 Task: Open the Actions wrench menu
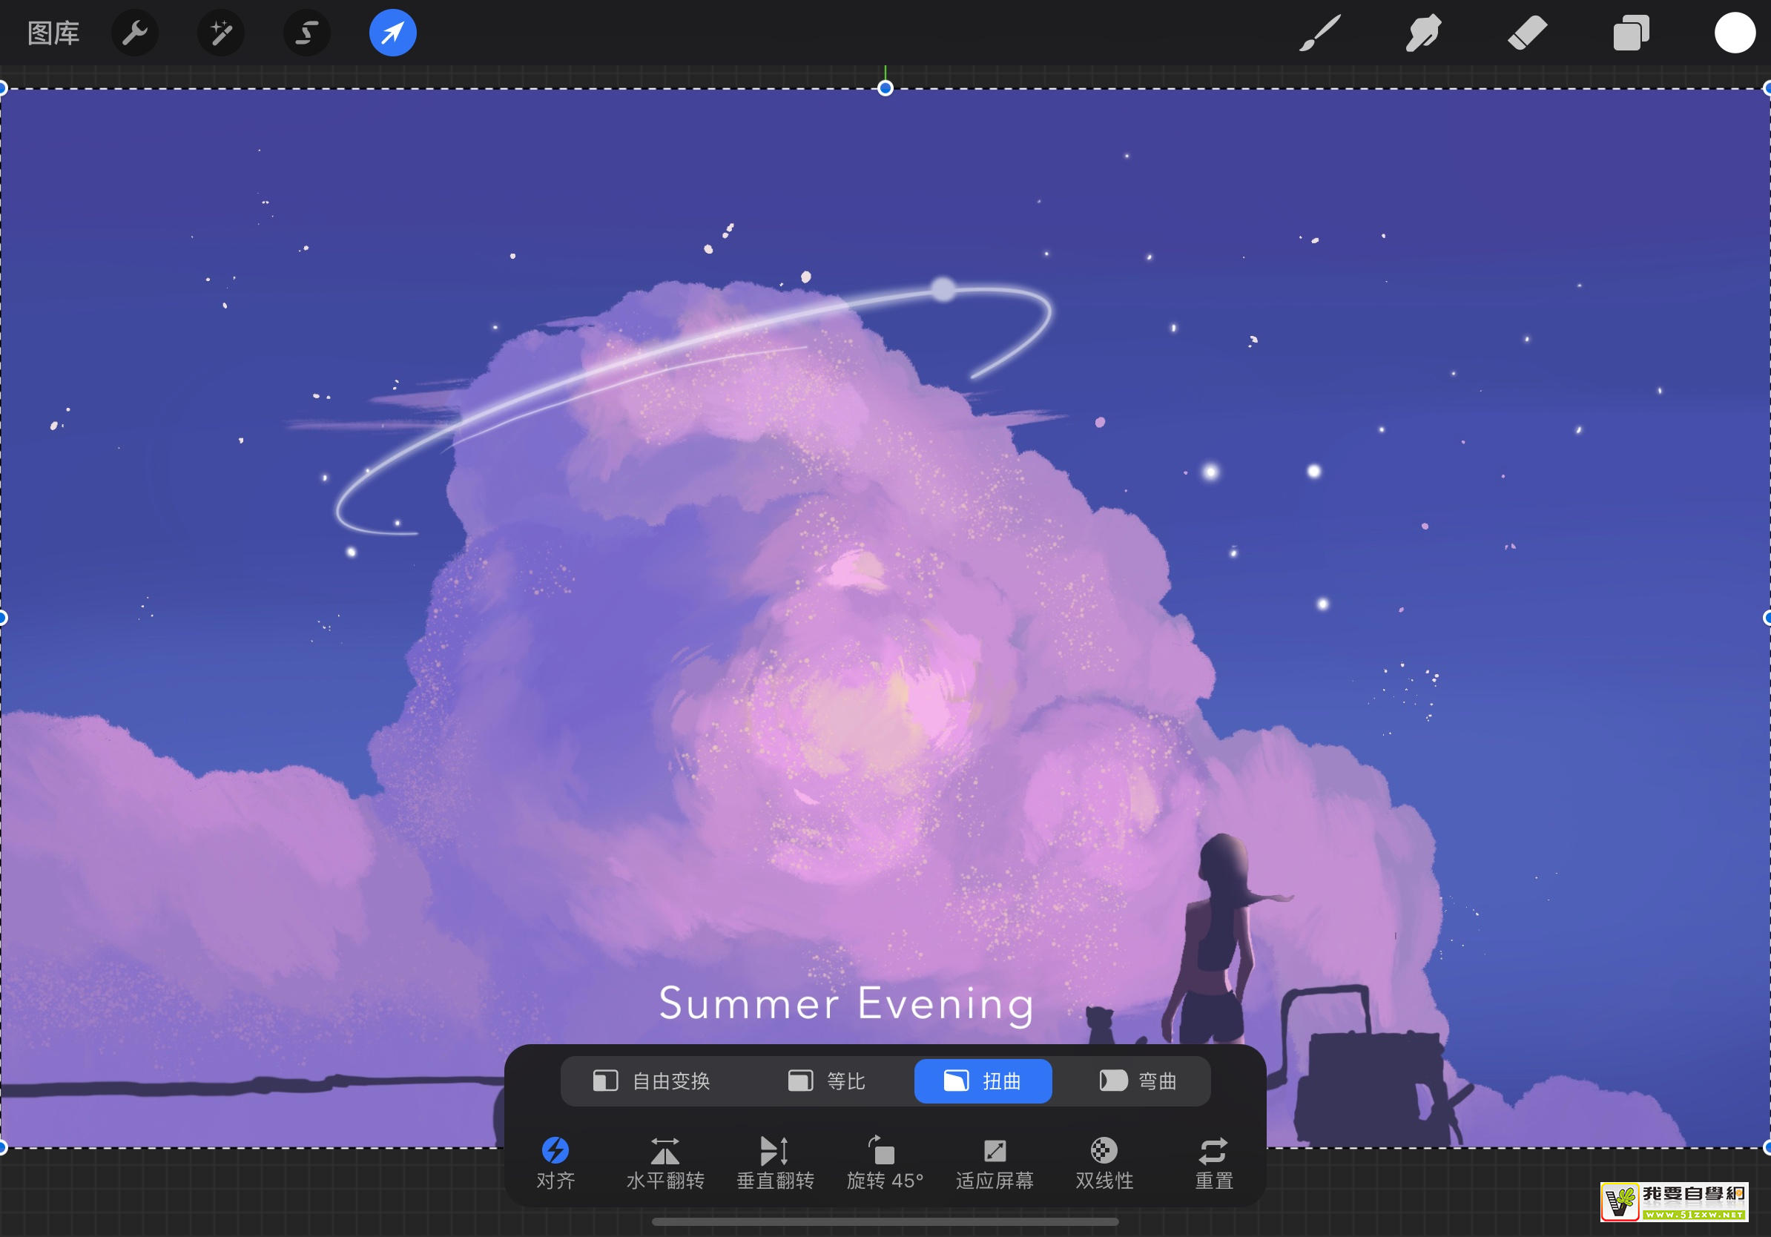[135, 33]
